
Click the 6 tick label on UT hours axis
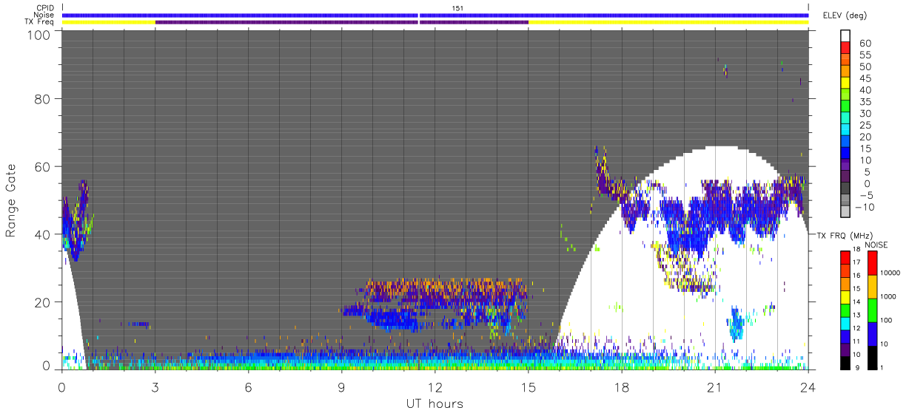tap(248, 387)
